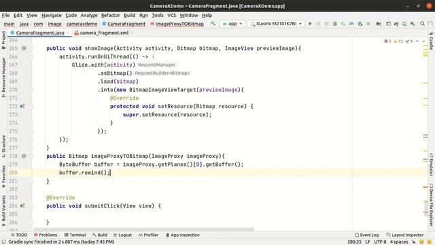Viewport: 435px width, 245px height.
Task: Run the app with green play icon
Action: [310, 24]
